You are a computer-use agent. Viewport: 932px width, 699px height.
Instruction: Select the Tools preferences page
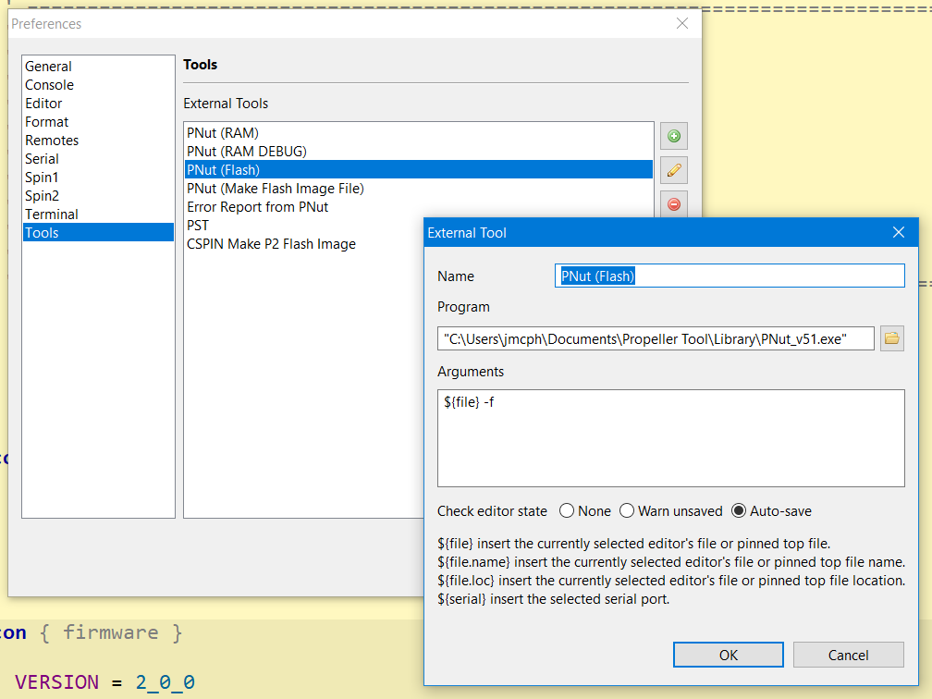click(x=98, y=232)
